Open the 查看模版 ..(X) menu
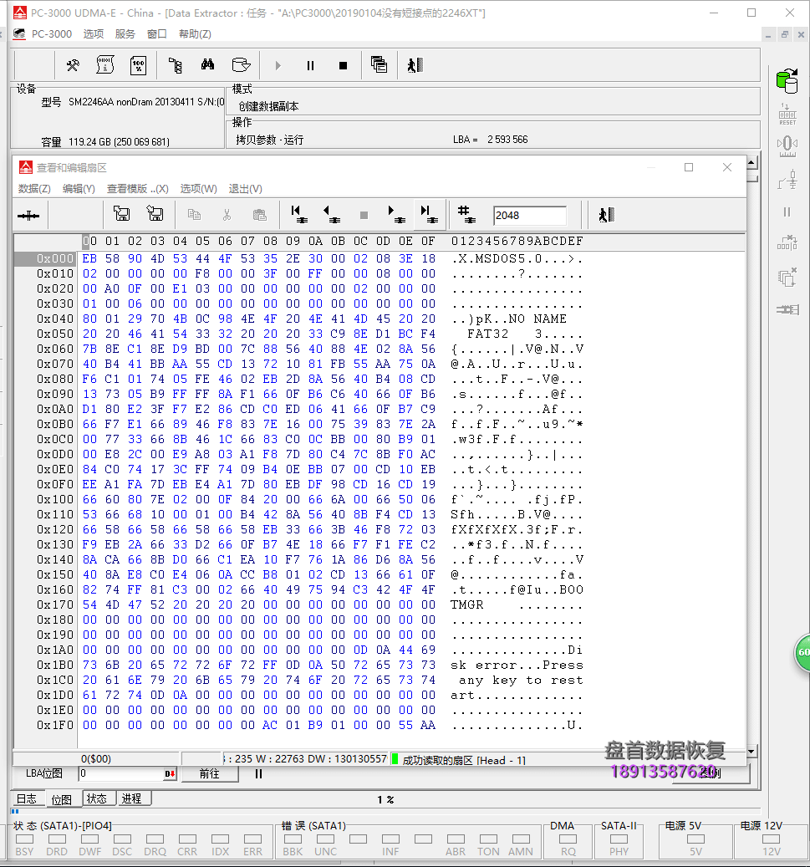The height and width of the screenshot is (867, 810). click(138, 189)
